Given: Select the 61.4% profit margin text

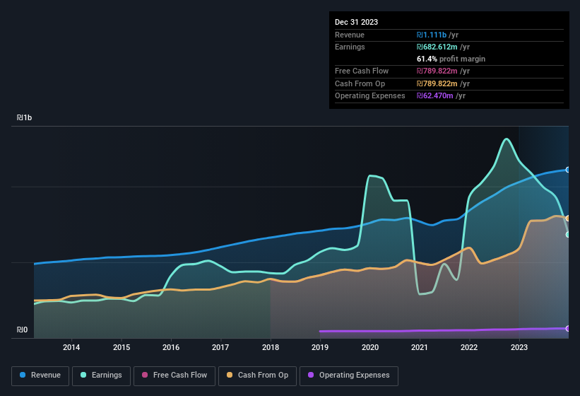Looking at the screenshot, I should click(x=451, y=59).
